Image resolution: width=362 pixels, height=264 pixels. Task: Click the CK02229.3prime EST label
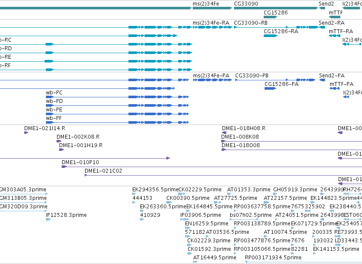209,241
